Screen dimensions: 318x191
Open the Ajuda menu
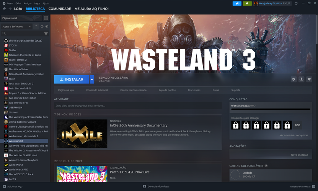[x=46, y=3]
